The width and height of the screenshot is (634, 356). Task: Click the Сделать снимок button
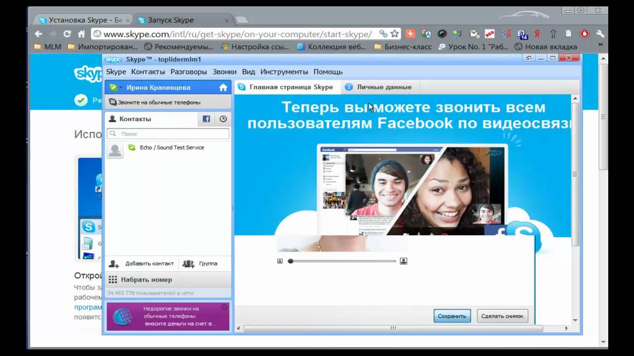coord(502,316)
